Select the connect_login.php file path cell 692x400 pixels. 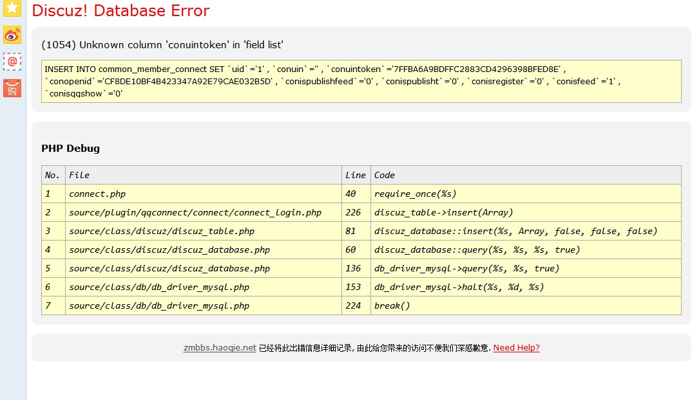point(195,212)
